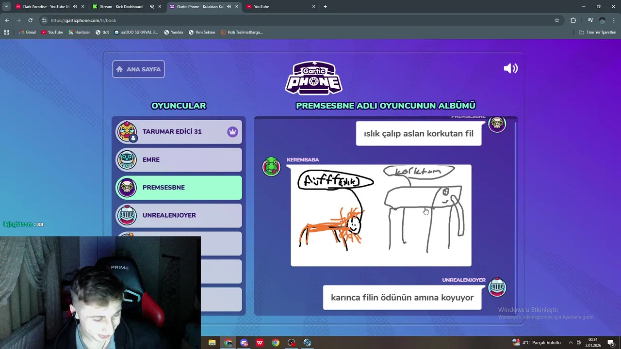Viewport: 621px width, 349px height.
Task: Go back to previous page
Action: (x=7, y=20)
